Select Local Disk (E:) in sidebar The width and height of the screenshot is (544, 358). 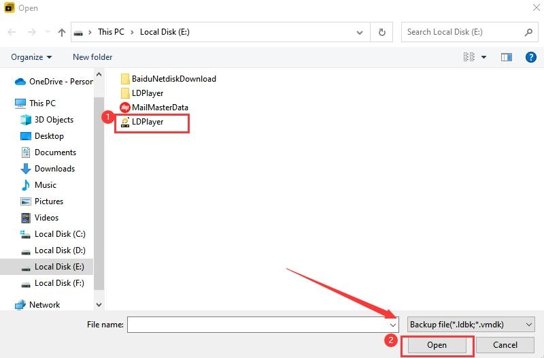coord(46,267)
